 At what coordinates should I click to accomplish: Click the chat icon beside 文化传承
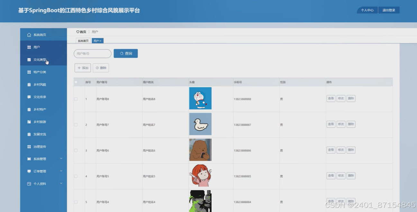click(x=29, y=97)
